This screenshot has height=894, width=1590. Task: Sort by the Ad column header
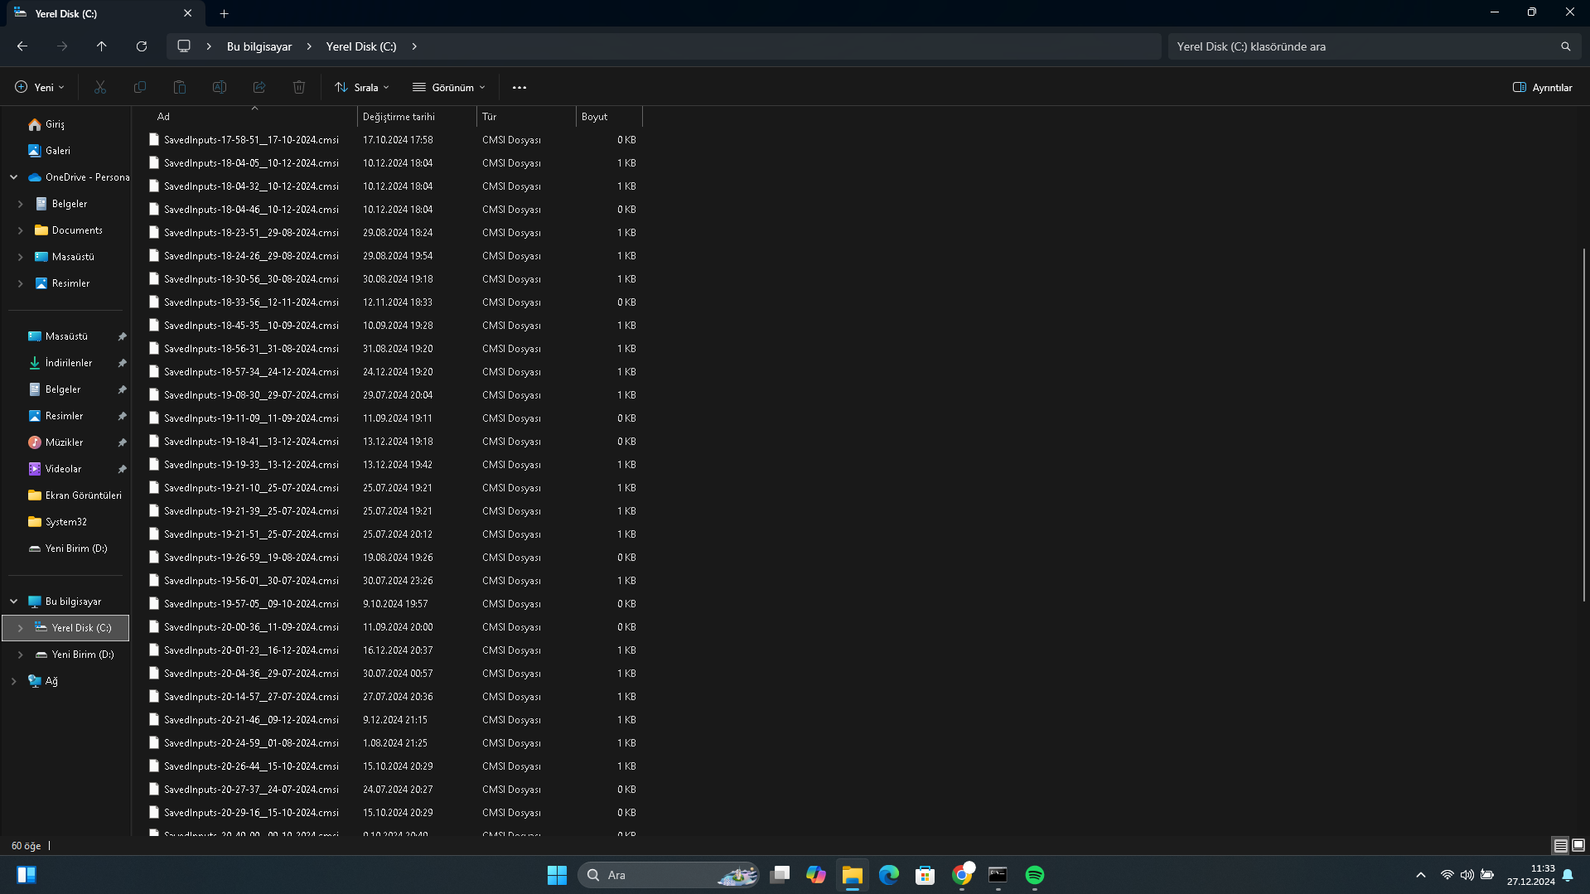point(254,117)
